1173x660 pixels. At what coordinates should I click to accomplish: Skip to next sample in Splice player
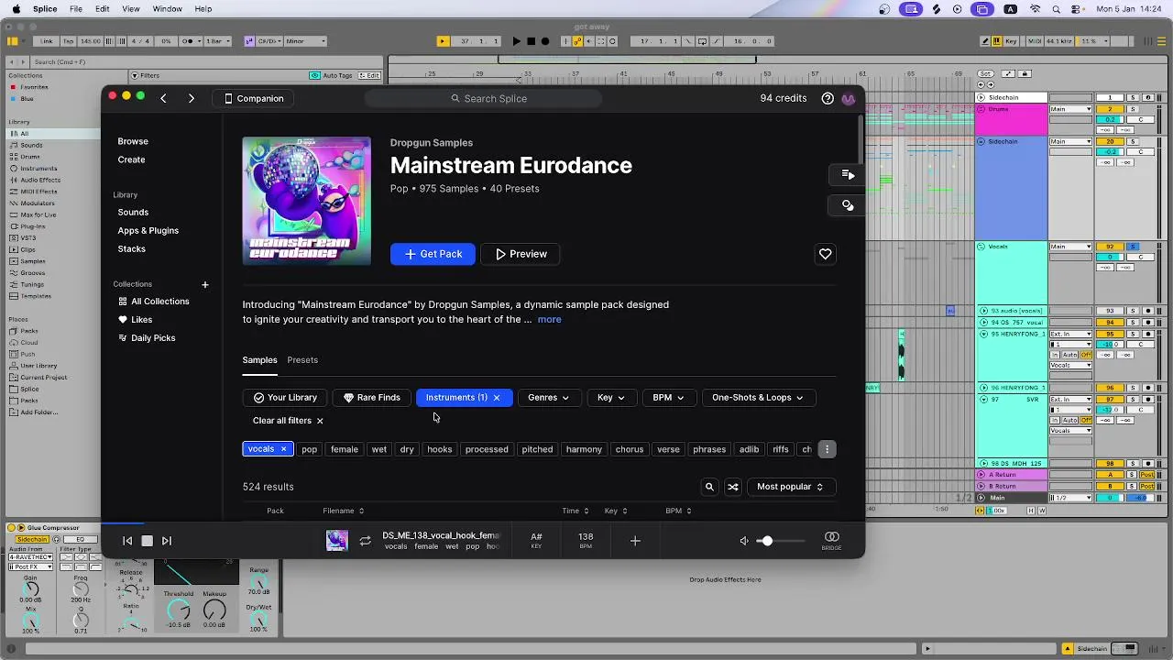tap(167, 541)
